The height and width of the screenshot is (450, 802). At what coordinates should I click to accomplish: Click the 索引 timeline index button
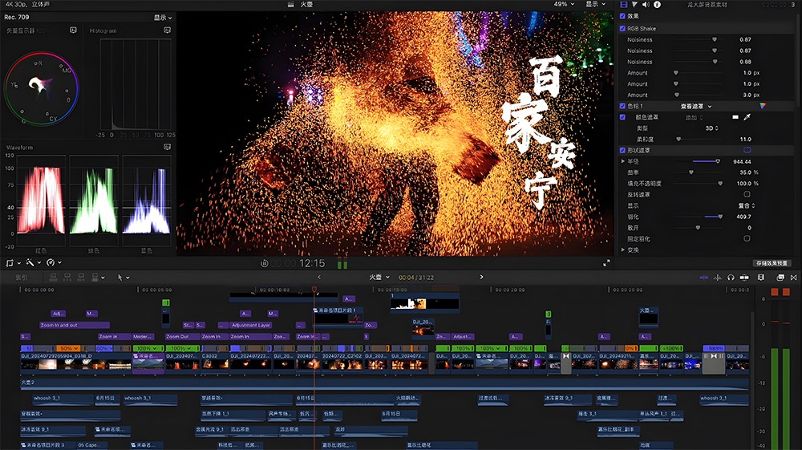(x=22, y=278)
